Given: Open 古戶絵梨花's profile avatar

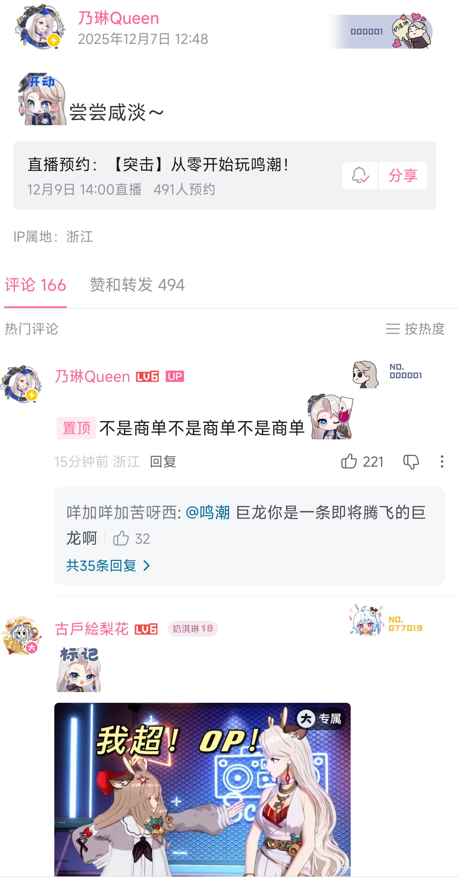Looking at the screenshot, I should (x=22, y=635).
